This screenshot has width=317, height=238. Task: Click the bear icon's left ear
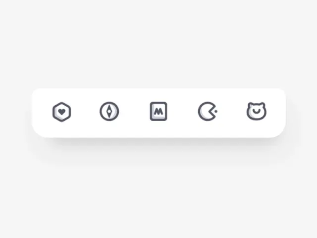tap(250, 105)
